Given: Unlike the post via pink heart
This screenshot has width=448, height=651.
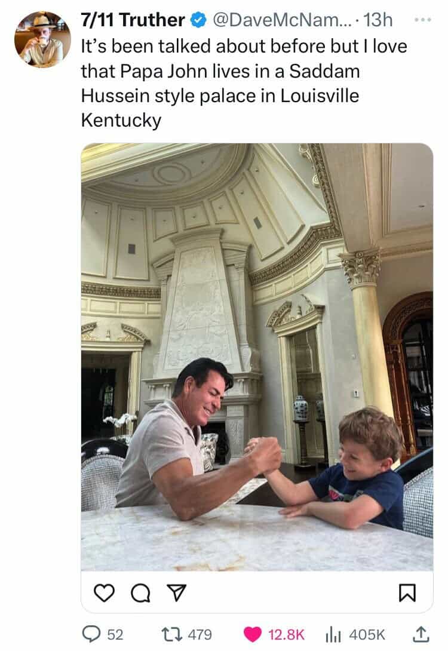Looking at the screenshot, I should coord(253,634).
